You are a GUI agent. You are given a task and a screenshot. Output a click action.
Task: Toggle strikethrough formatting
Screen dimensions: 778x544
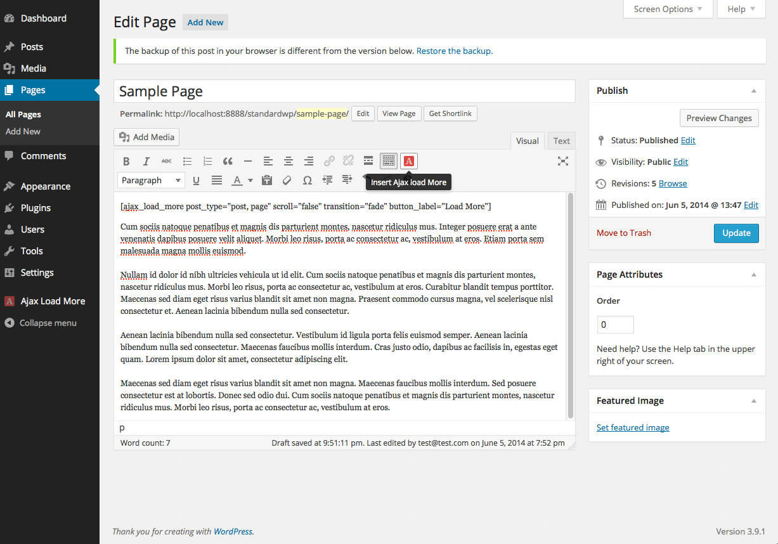click(166, 161)
